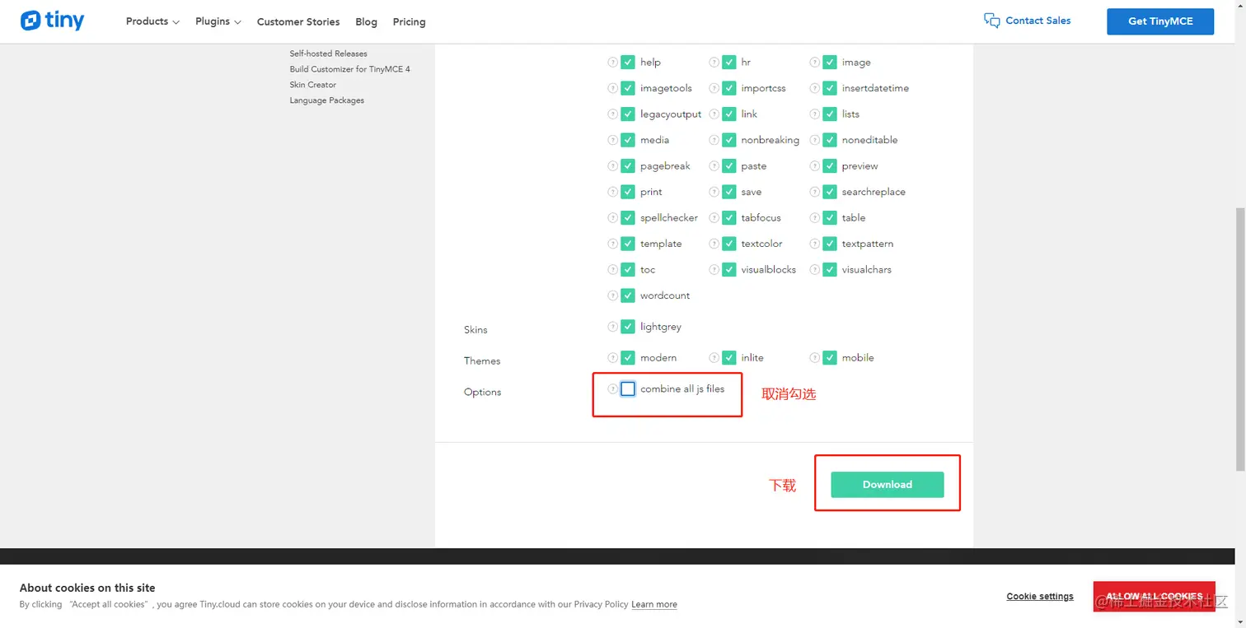Toggle the 'template' plugin checkbox
The image size is (1246, 628).
point(628,244)
